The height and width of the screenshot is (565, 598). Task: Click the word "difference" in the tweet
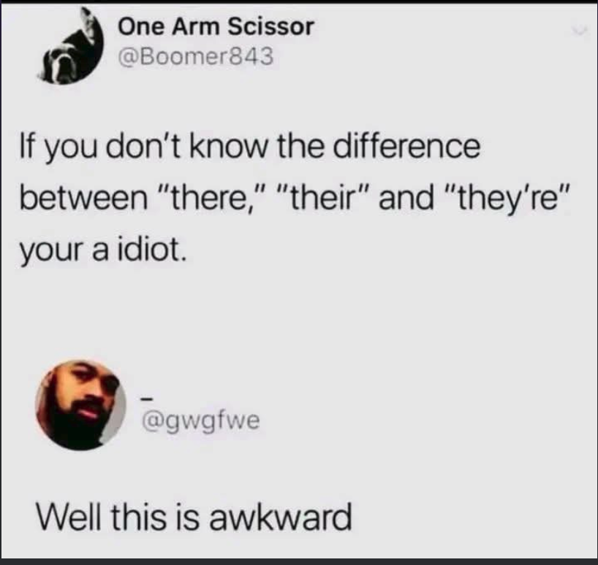(406, 146)
